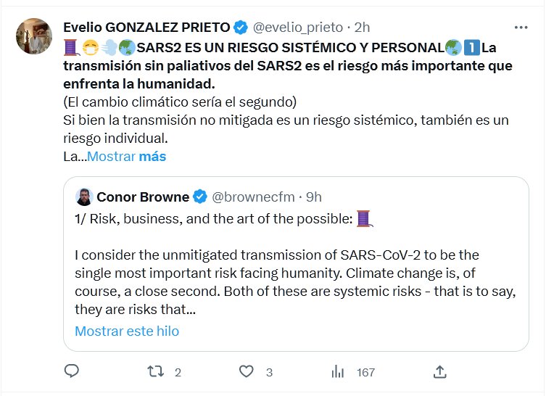Click the reply speech bubble icon
This screenshot has width=554, height=396.
(71, 372)
